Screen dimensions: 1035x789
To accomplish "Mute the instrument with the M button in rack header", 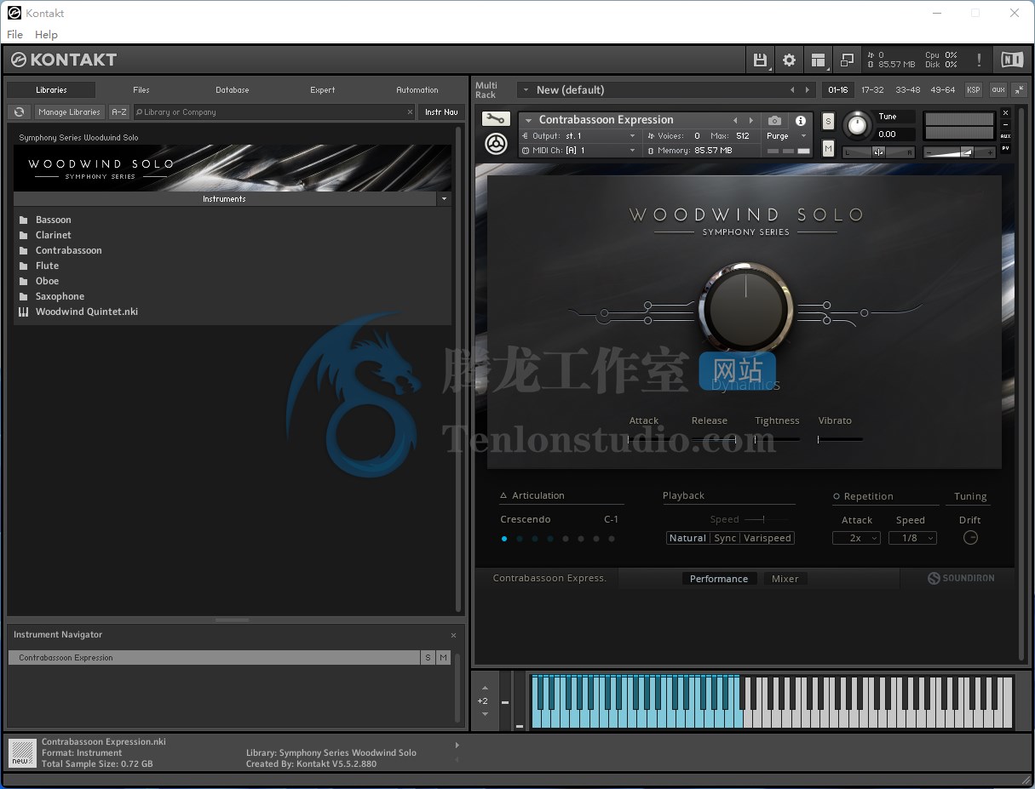I will [828, 149].
